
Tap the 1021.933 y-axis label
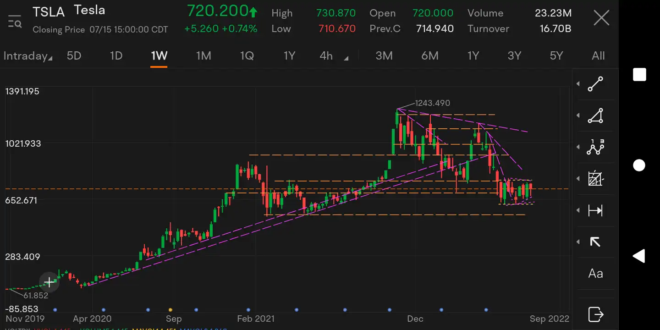point(22,143)
